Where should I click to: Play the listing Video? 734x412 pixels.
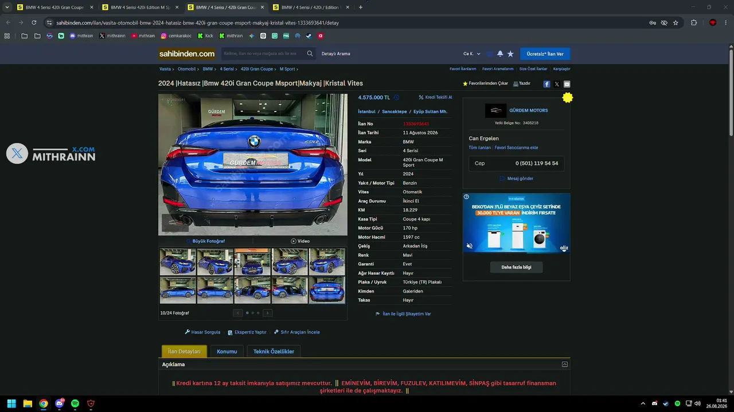pyautogui.click(x=300, y=241)
